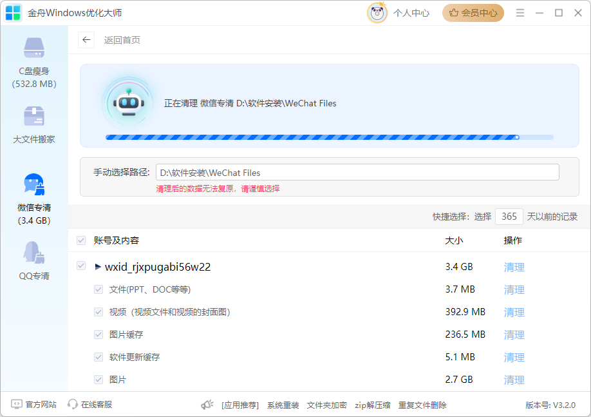Toggle checkbox for 软件更新缓存
Viewport: 591px width, 417px height.
coord(98,357)
